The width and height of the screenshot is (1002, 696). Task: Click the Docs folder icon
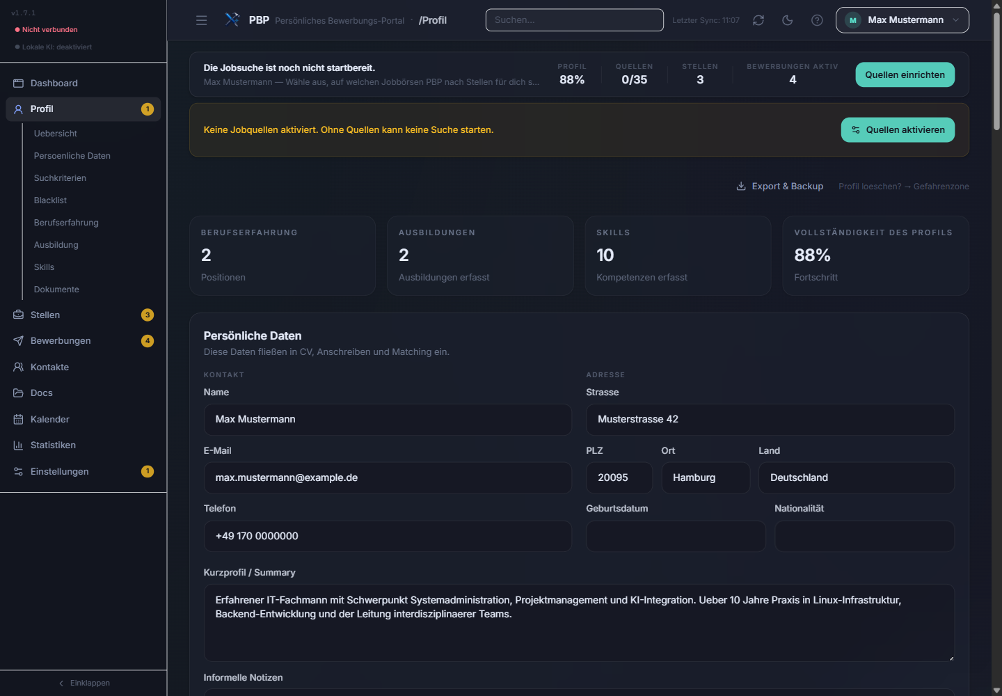(19, 393)
